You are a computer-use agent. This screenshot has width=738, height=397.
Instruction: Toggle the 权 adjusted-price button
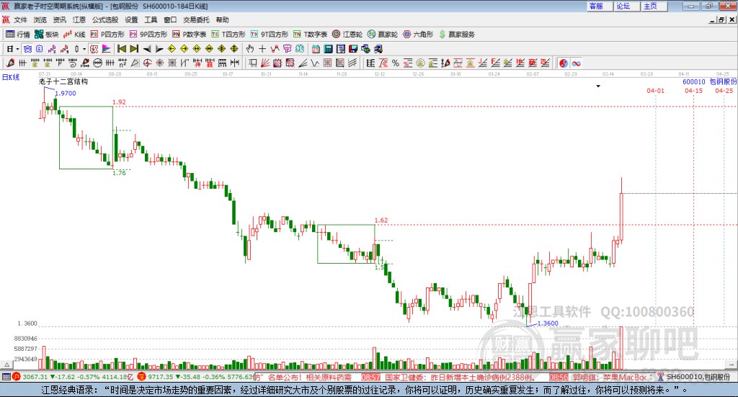[x=94, y=49]
